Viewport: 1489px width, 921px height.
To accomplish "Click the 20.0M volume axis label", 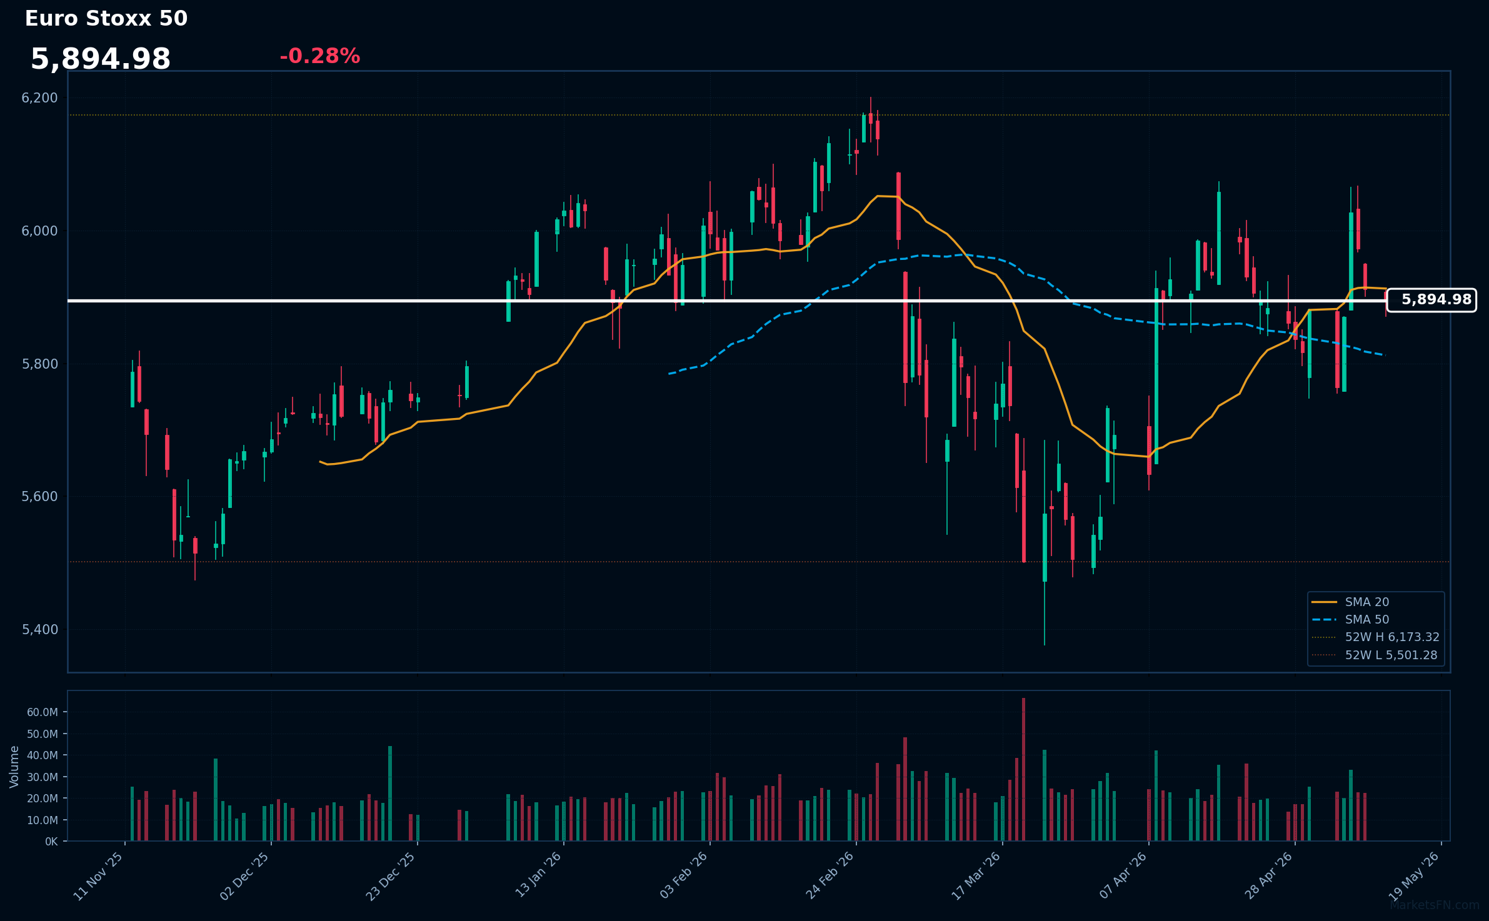I will click(43, 799).
